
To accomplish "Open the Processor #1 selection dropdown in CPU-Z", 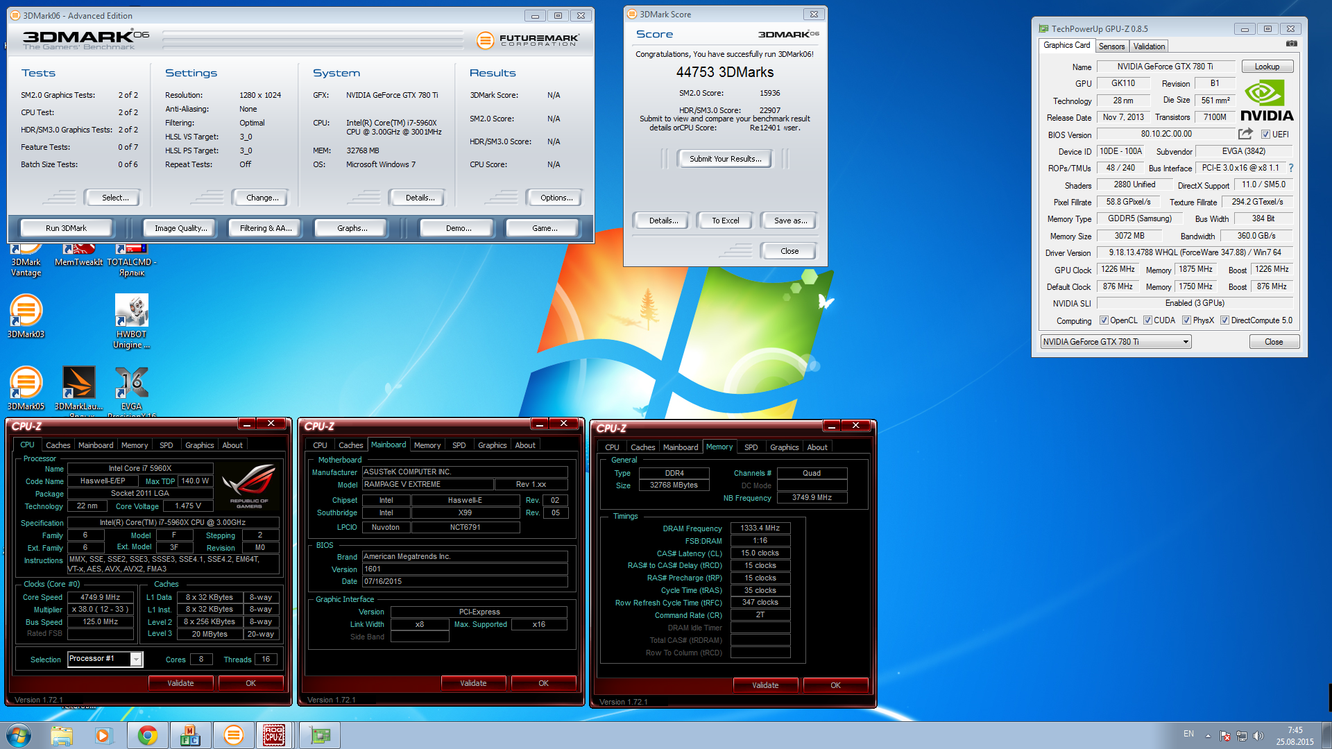I will click(105, 659).
